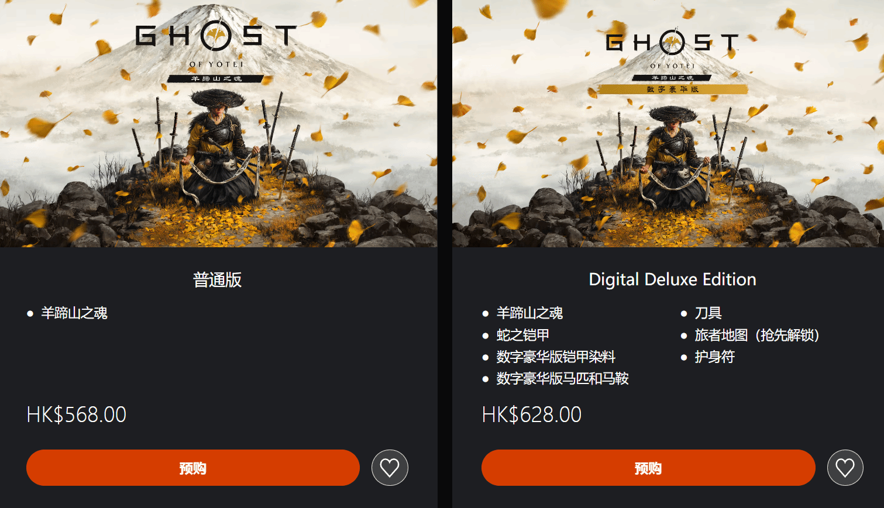
Task: Click the Ghost of Yotei logo on the 普通版 cover
Action: pos(216,51)
